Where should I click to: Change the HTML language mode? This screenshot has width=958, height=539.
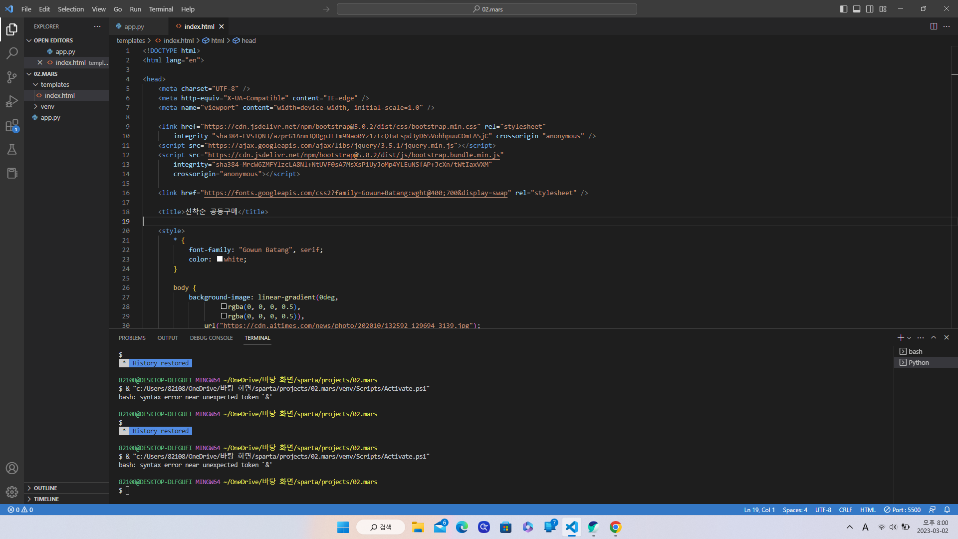868,510
